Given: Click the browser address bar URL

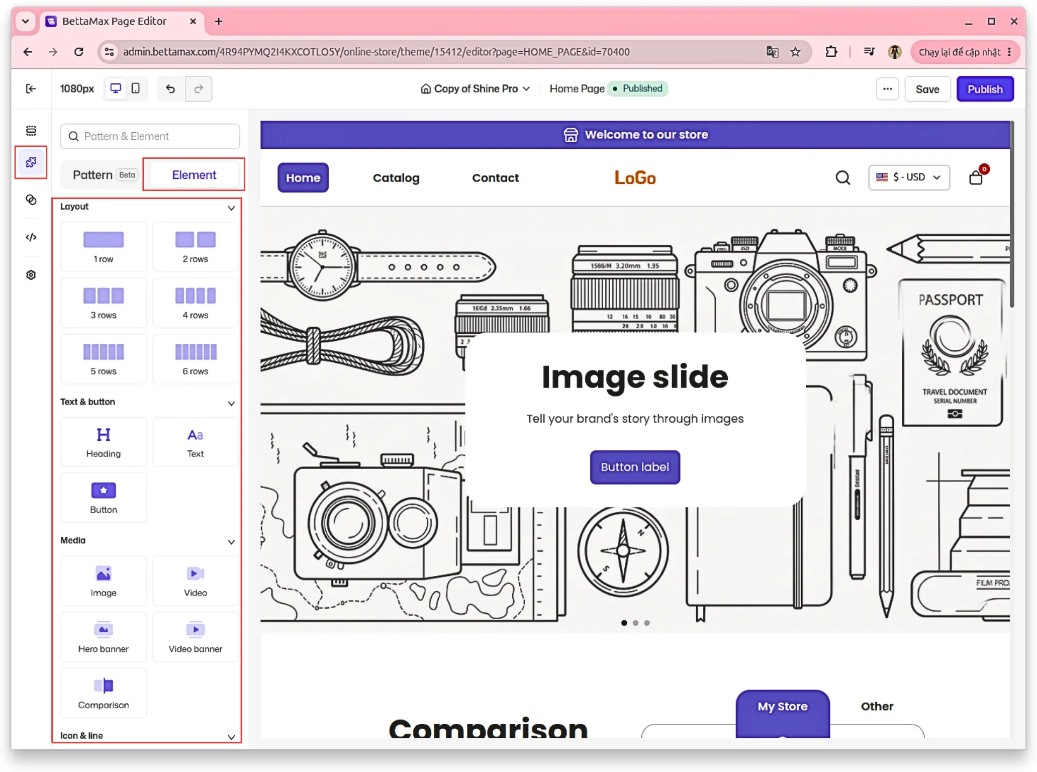Looking at the screenshot, I should pos(376,52).
